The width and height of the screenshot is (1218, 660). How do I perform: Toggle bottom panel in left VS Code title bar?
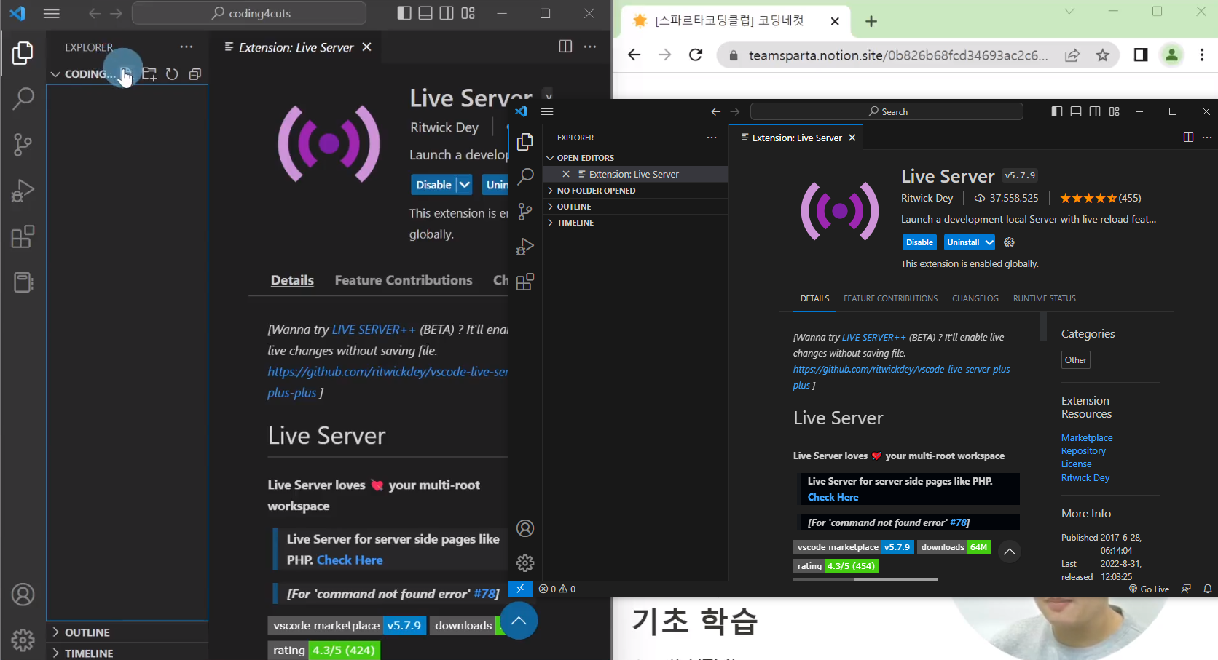click(425, 13)
